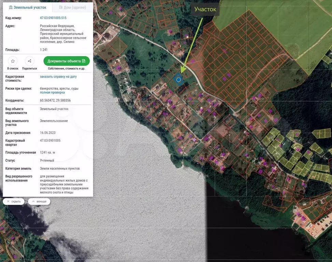The height and width of the screenshot is (262, 332).
Task: Share the object via Поделиться icon
Action: 29,61
